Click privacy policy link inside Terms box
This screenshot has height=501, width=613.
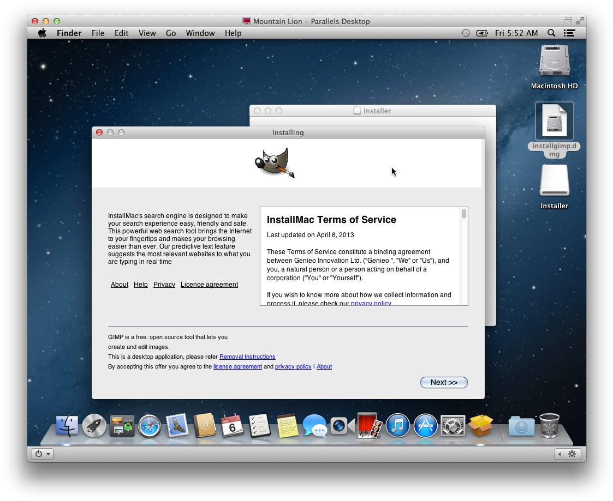pos(371,303)
